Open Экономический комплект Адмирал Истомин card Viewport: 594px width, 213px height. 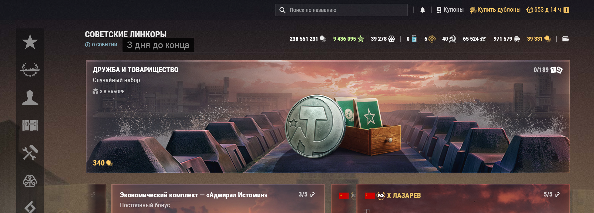click(218, 198)
